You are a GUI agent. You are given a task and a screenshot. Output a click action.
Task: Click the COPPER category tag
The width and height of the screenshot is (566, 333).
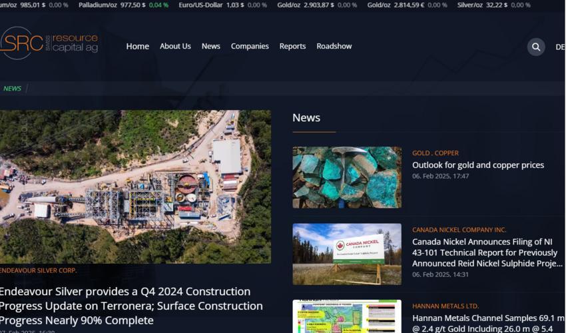click(x=447, y=153)
